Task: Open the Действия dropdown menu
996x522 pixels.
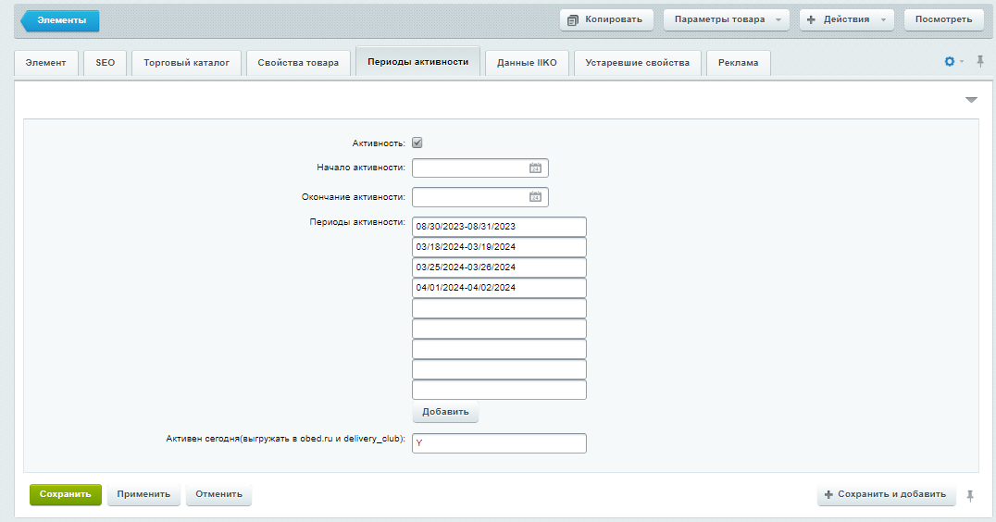Action: 846,19
